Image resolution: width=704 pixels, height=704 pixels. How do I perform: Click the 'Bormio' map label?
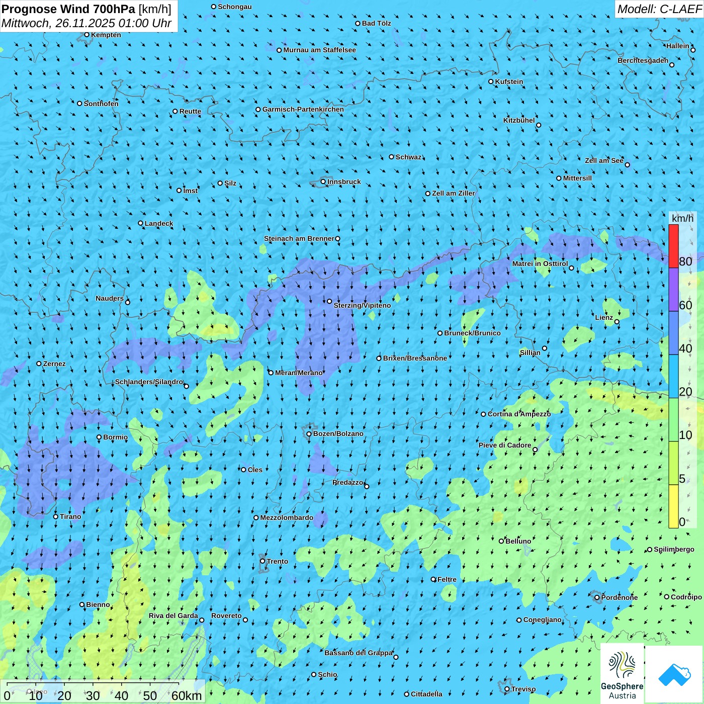(115, 437)
